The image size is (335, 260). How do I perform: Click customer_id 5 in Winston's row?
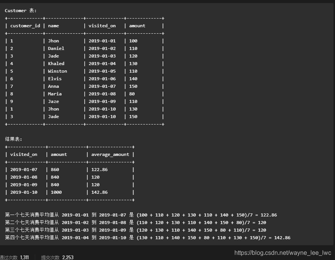(x=12, y=71)
